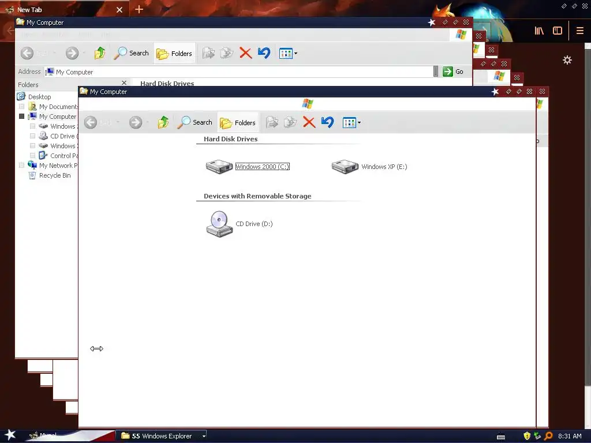
Task: Open Forward history dropdown in front window
Action: [x=147, y=122]
